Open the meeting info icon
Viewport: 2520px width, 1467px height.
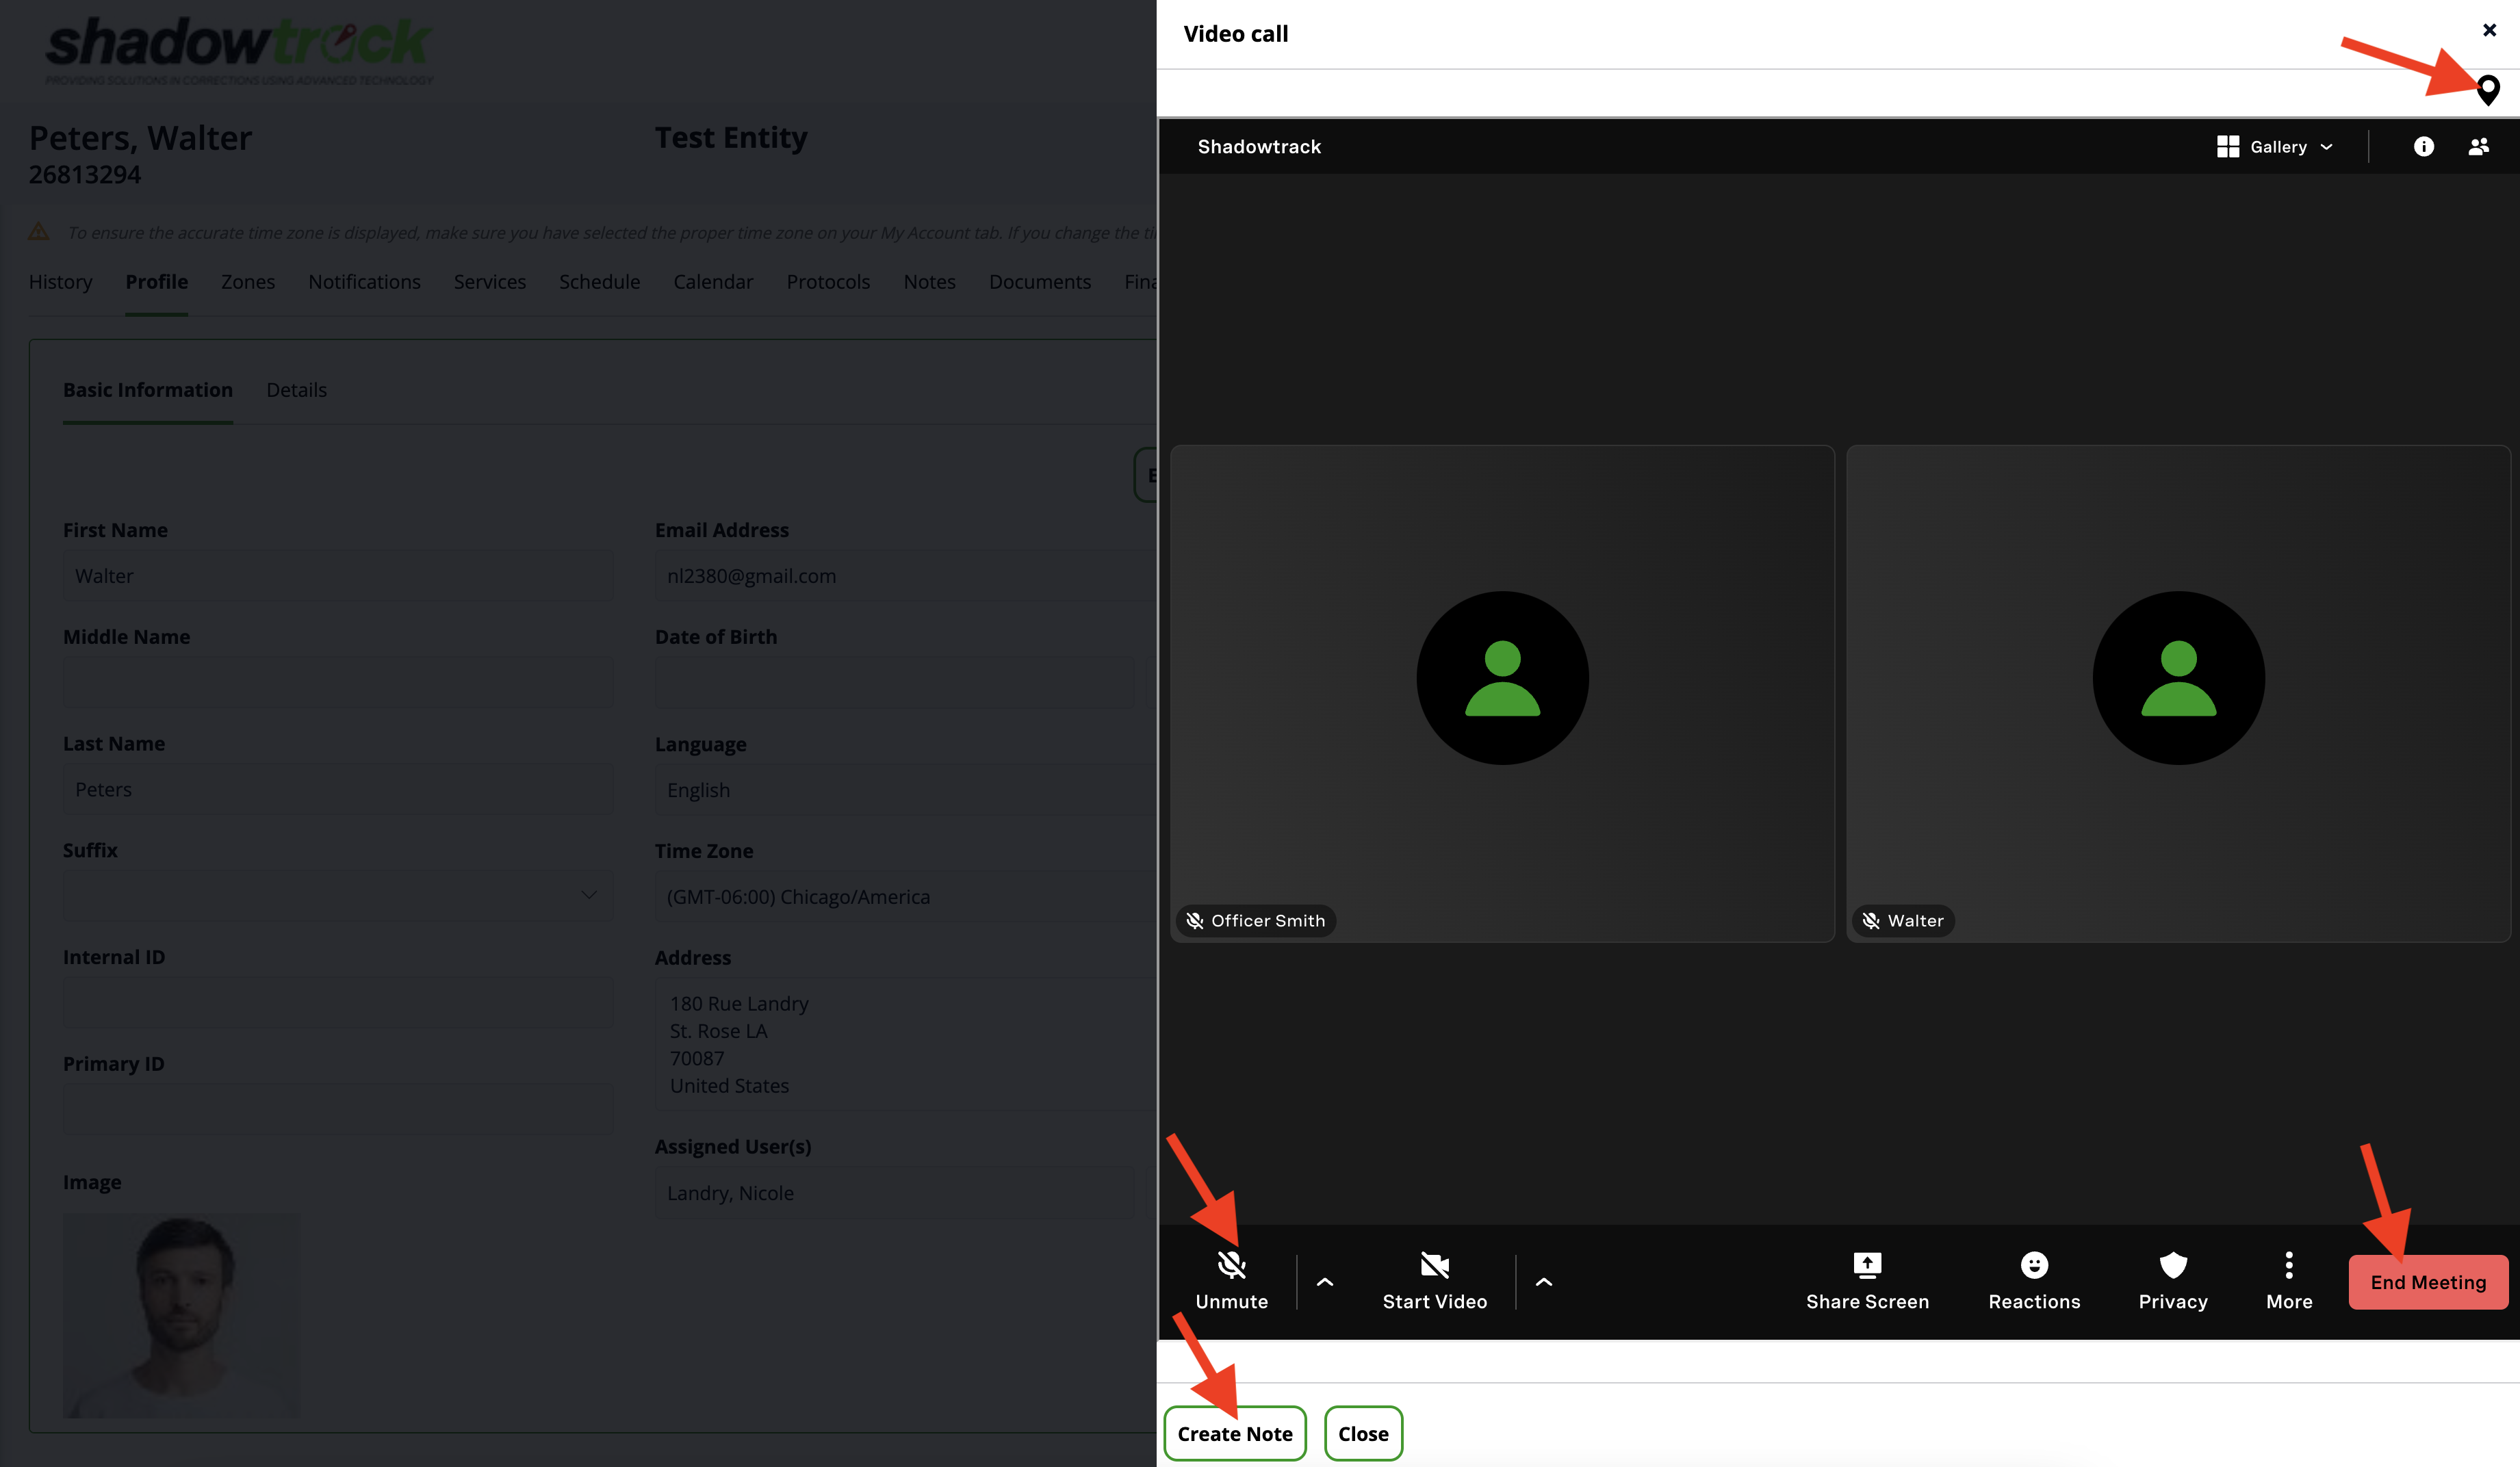click(x=2423, y=147)
